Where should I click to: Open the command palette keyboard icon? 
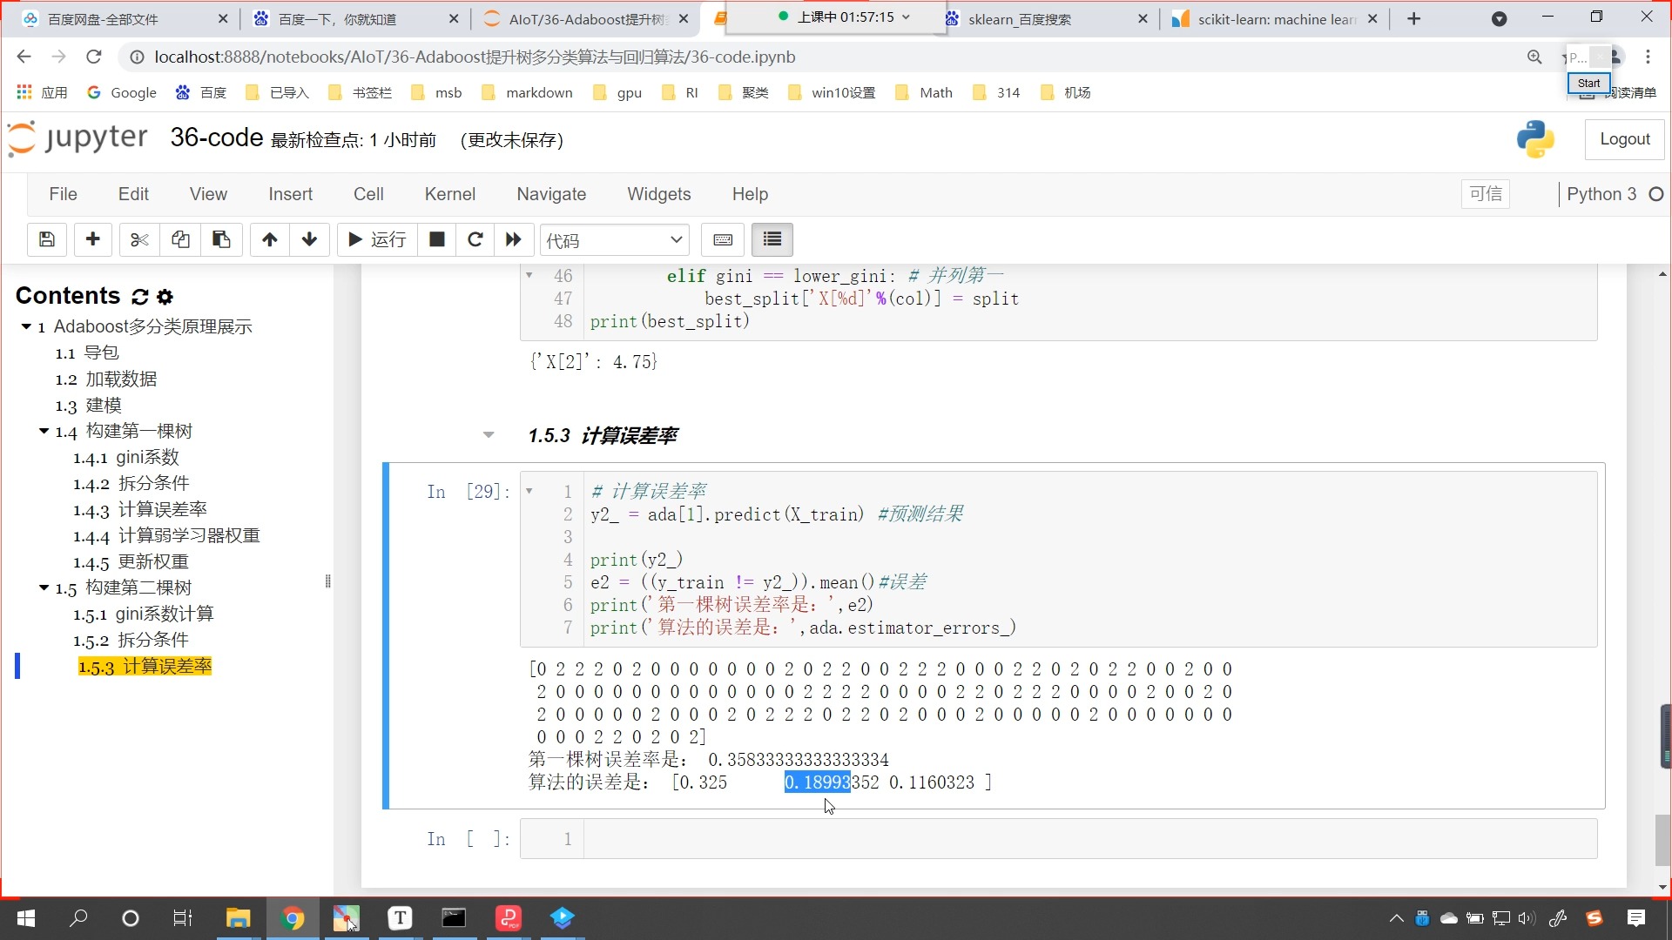pos(723,239)
